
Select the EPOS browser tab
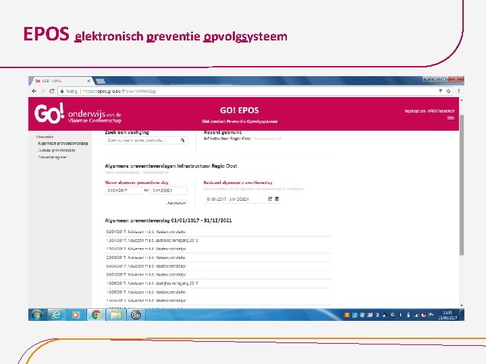[x=61, y=81]
